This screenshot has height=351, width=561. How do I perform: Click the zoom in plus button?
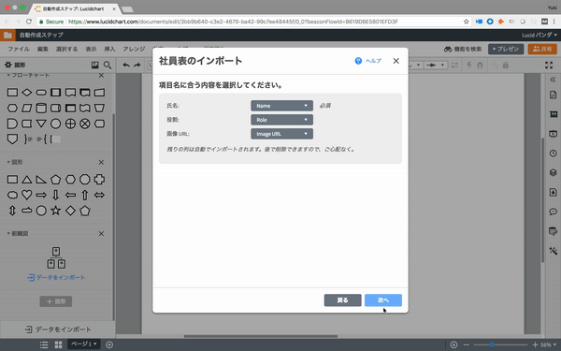pyautogui.click(x=535, y=344)
